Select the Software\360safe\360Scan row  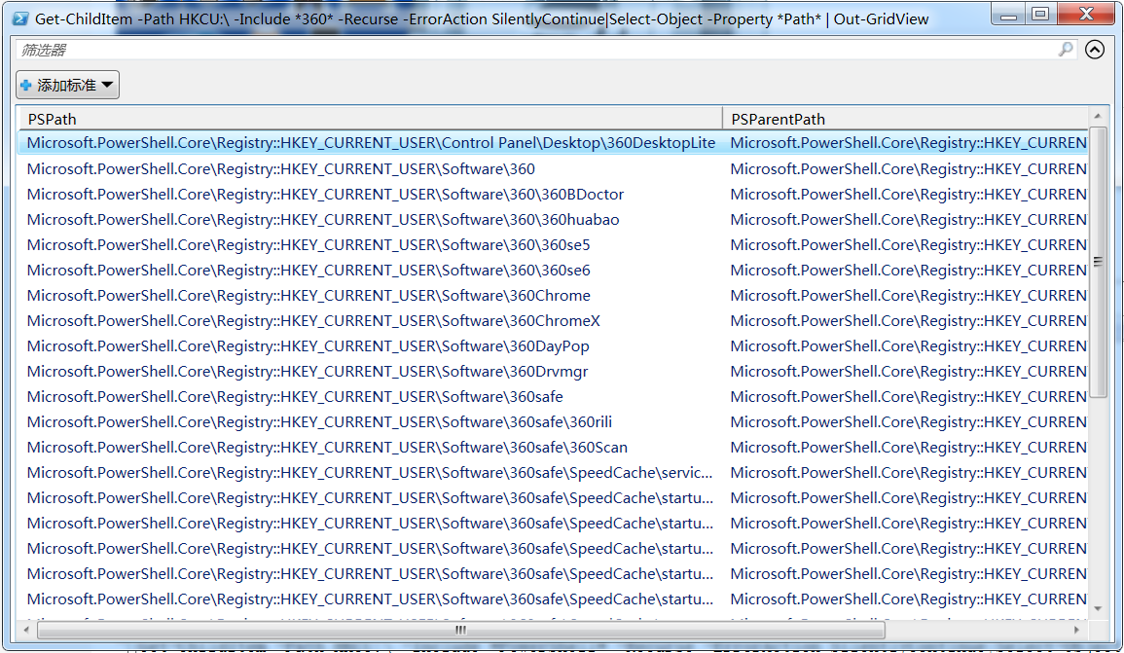tap(389, 447)
